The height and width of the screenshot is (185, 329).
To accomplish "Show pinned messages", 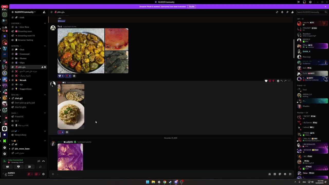I will (x=287, y=12).
